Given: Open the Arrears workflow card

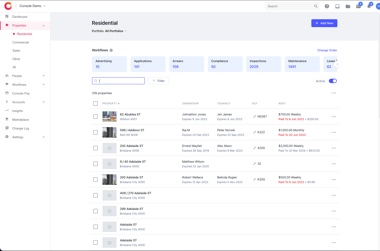Looking at the screenshot, I should pyautogui.click(x=186, y=64).
